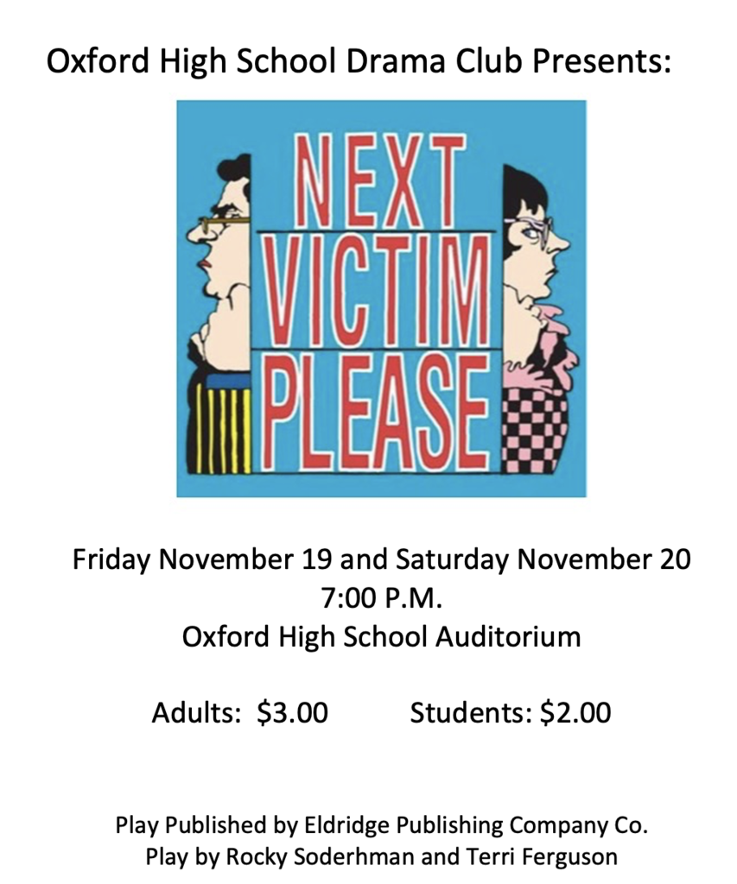Click the Oxford High School Auditorium text

coord(382,637)
